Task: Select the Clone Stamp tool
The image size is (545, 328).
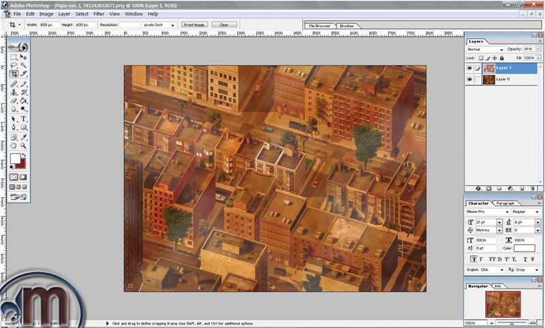Action: [x=14, y=93]
